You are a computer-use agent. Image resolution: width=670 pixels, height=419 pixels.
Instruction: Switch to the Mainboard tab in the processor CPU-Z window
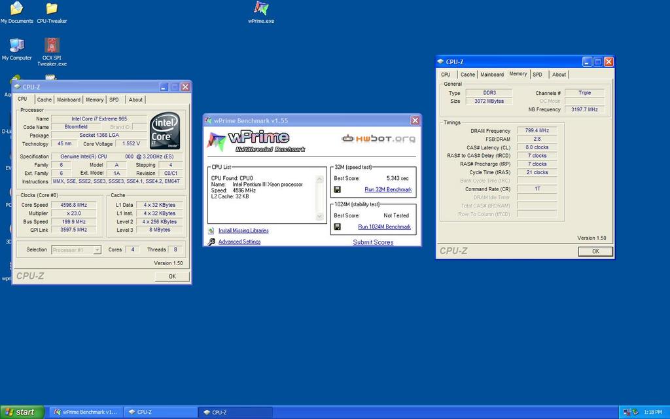[x=68, y=100]
